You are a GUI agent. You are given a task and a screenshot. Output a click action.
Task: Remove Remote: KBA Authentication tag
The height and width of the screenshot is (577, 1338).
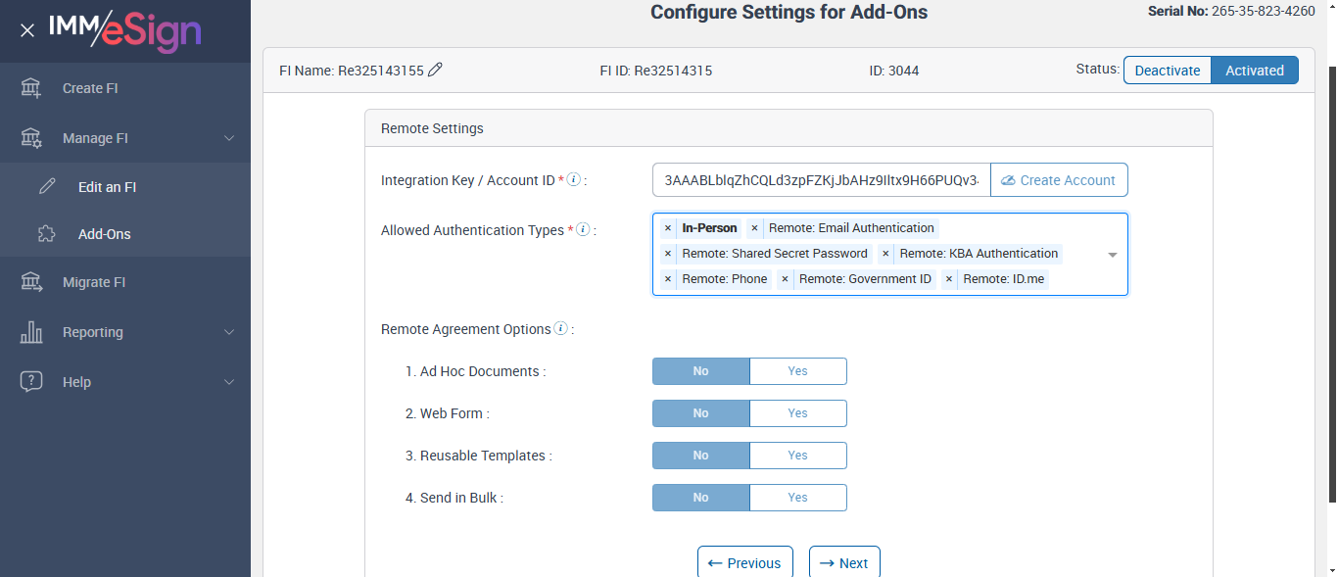[x=885, y=254]
